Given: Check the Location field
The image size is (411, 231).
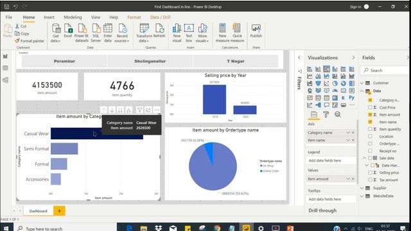Looking at the screenshot, I should click(370, 137).
